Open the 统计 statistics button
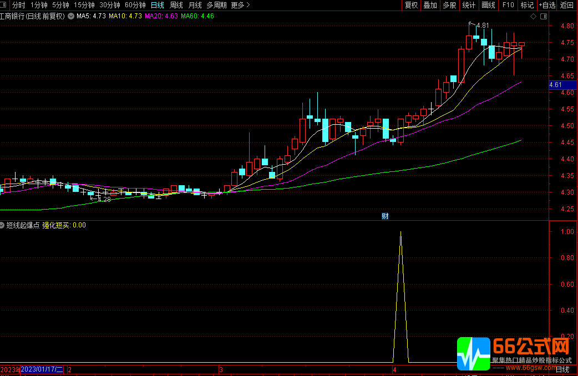Screen dimensions: 578x376 pos(469,5)
